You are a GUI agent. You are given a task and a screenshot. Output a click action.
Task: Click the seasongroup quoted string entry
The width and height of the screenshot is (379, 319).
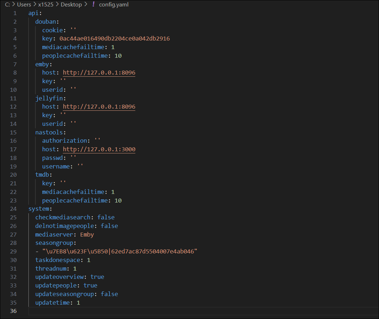point(117,252)
